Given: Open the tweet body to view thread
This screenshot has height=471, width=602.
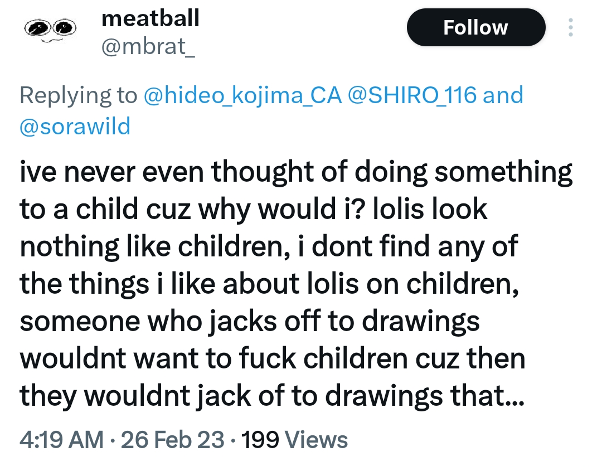Looking at the screenshot, I should point(296,284).
